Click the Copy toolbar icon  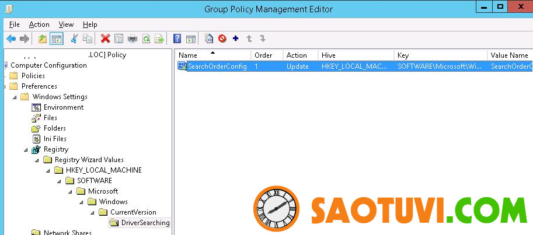[x=88, y=39]
